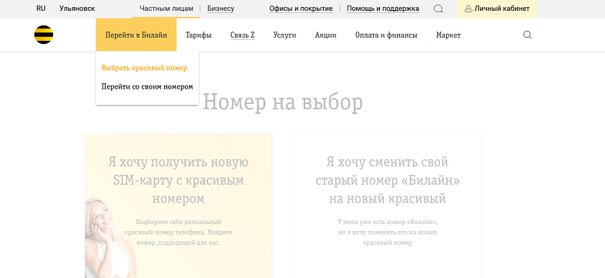
Task: Click text У меня уже есть номер «Билайн»
Action: (x=388, y=222)
